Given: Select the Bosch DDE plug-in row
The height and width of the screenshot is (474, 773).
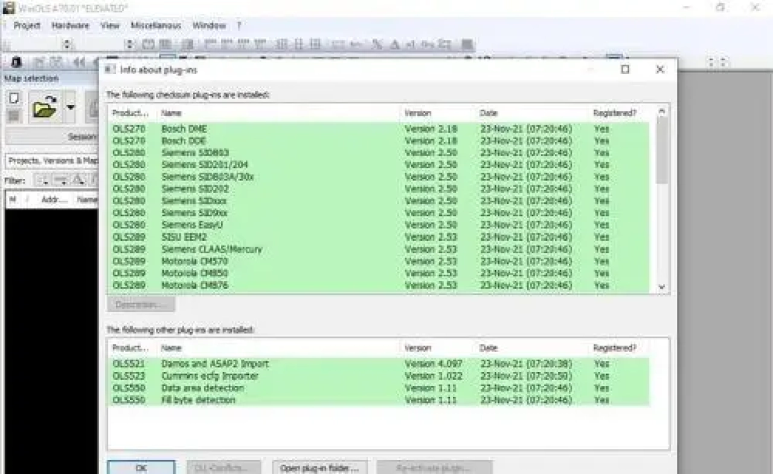Looking at the screenshot, I should coord(379,141).
